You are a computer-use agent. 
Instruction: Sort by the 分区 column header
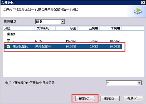tap(19, 28)
